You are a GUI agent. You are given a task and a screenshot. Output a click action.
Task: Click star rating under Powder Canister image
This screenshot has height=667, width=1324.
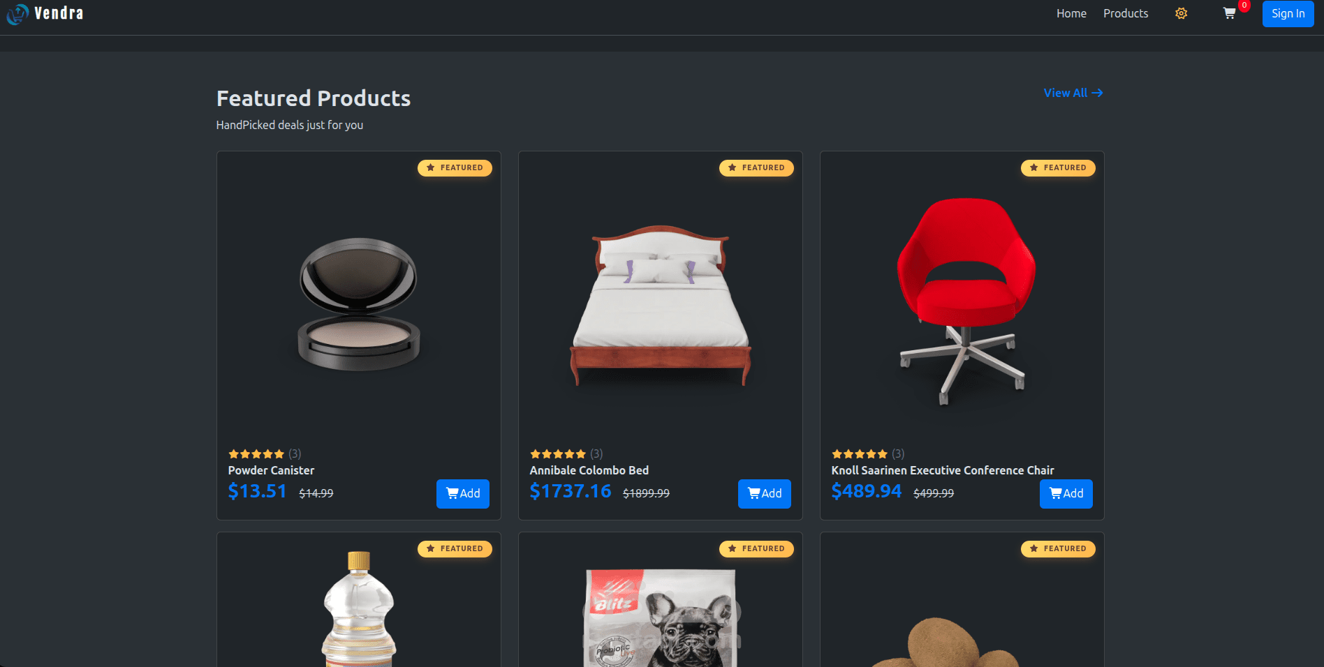(x=256, y=454)
